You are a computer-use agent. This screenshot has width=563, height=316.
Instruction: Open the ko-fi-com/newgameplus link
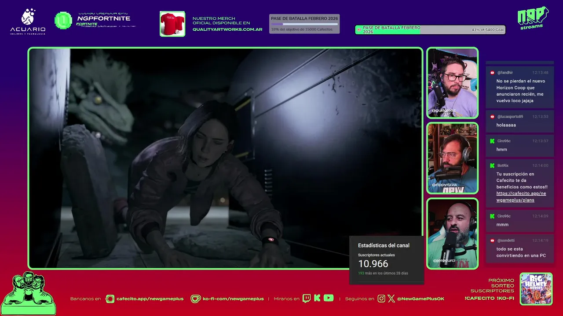point(233,299)
